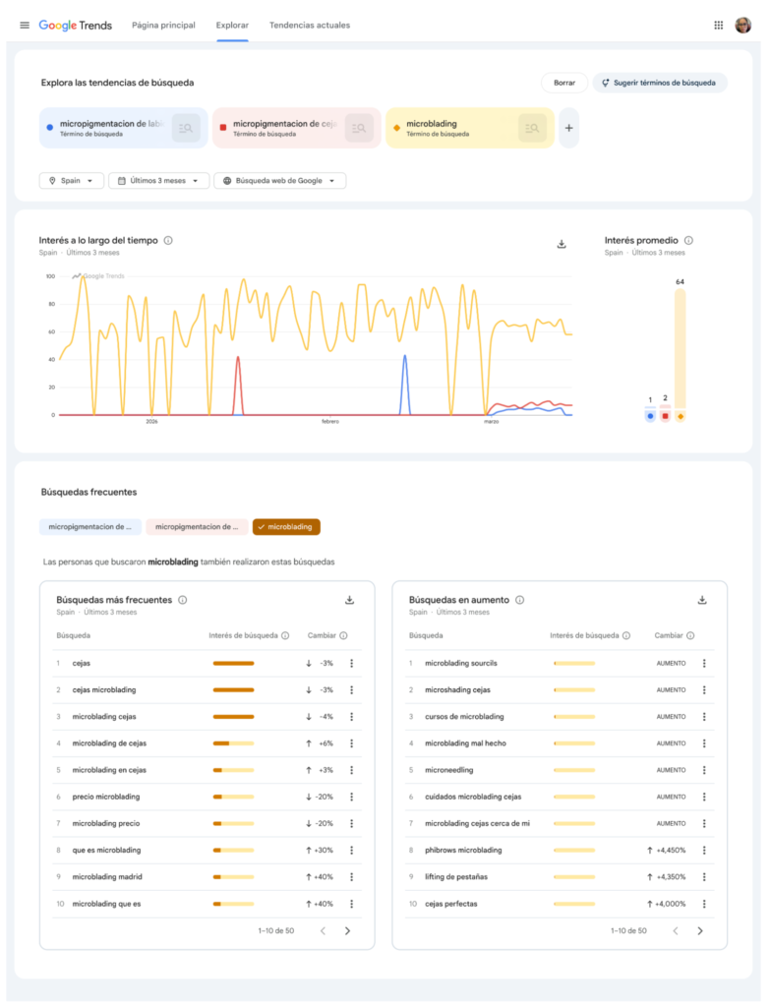Open search icon on micropigmentacion de cejas chip

click(x=359, y=128)
